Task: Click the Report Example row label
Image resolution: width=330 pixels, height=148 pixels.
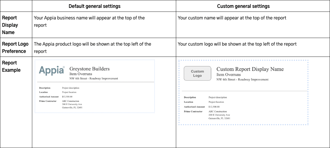Action: coord(11,66)
